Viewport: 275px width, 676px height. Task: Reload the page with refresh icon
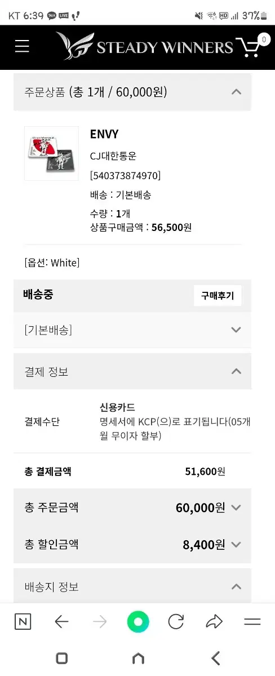(x=176, y=622)
